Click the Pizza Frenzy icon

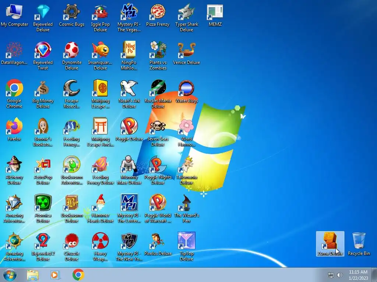(158, 12)
